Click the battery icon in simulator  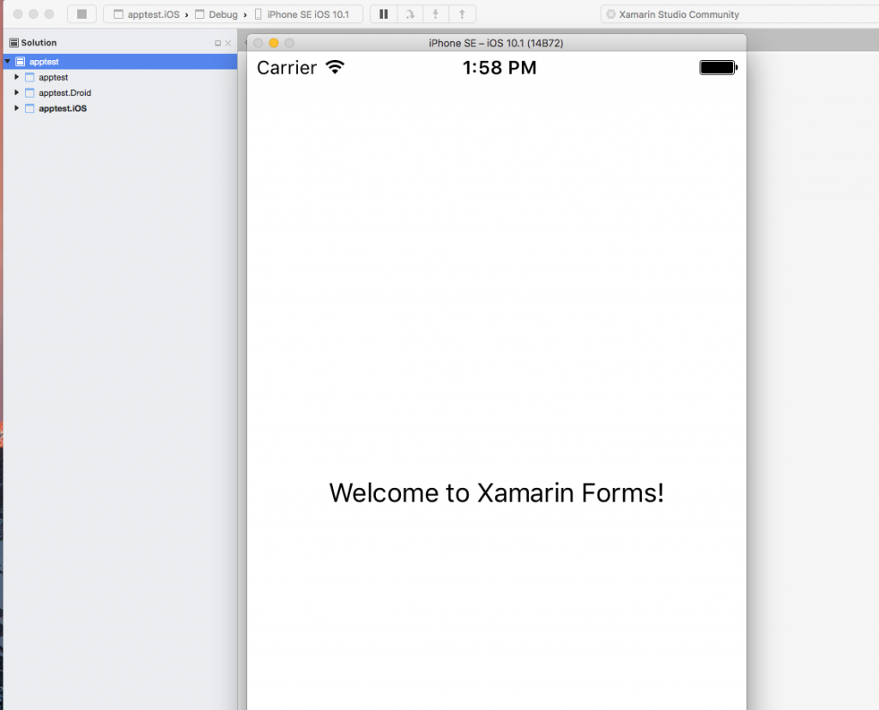click(x=718, y=67)
